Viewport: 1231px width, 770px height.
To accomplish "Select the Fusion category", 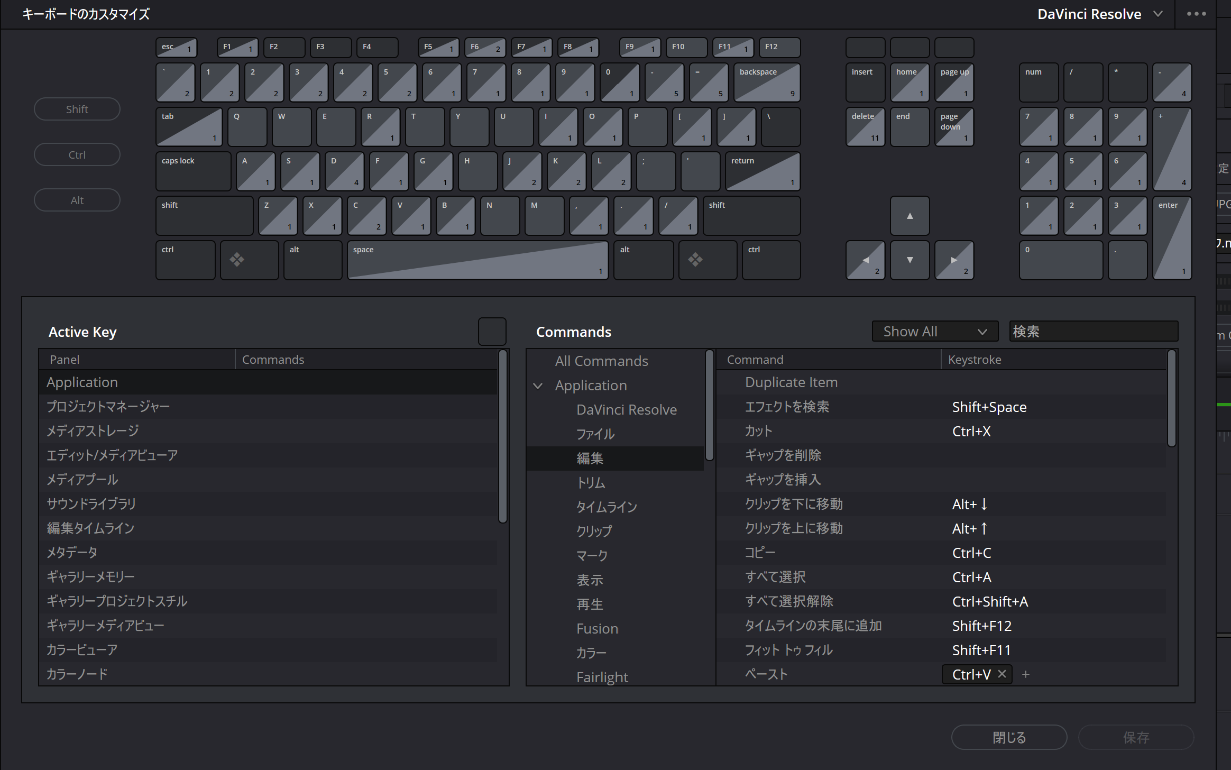I will [x=615, y=628].
